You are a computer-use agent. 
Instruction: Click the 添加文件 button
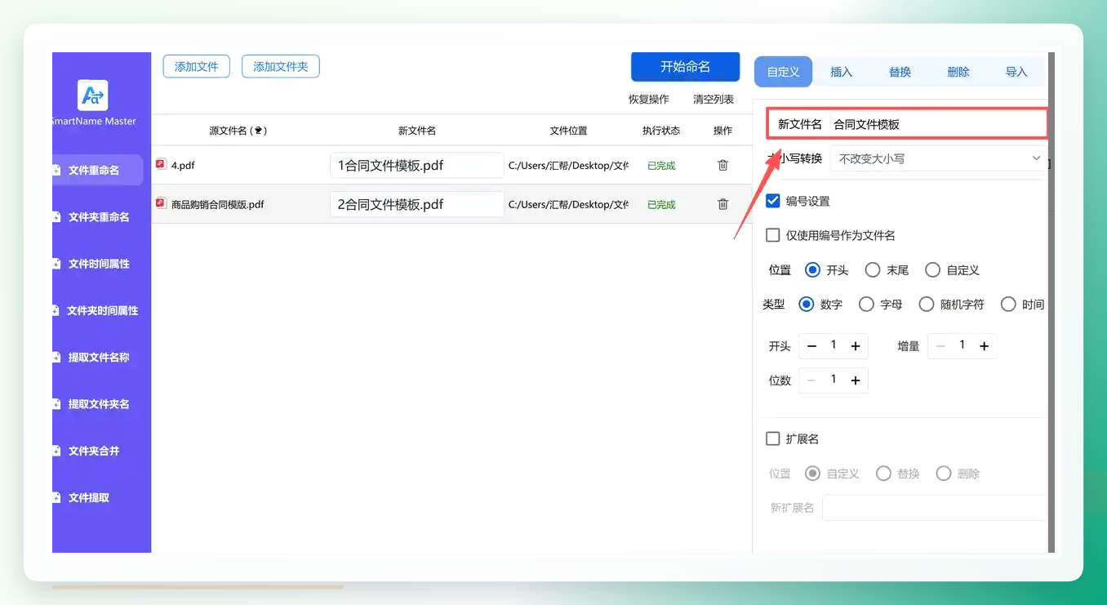pos(197,67)
